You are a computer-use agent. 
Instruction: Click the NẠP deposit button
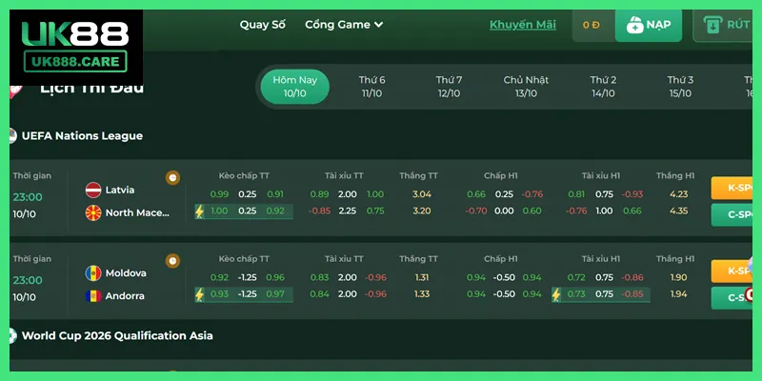649,26
